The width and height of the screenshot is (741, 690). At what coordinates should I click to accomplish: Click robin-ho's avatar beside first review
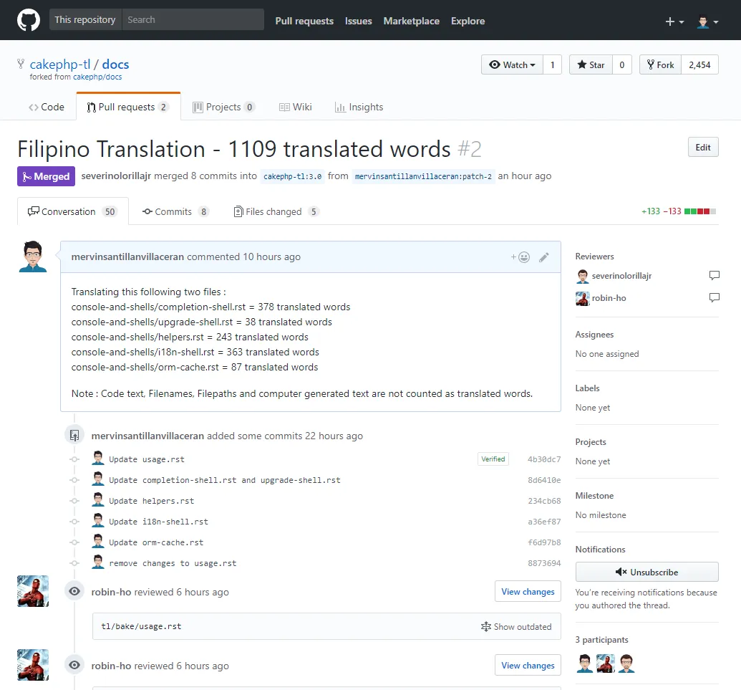tap(33, 591)
